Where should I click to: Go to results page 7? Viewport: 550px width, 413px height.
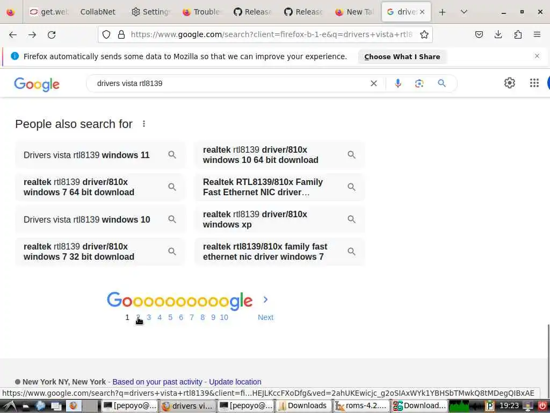click(192, 317)
